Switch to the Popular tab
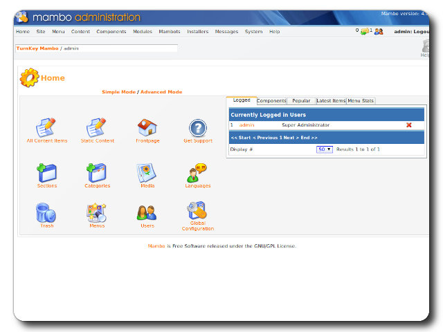The image size is (443, 332). pos(301,101)
